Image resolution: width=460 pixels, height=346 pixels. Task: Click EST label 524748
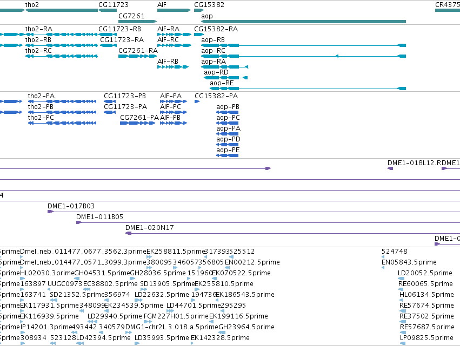(x=395, y=252)
